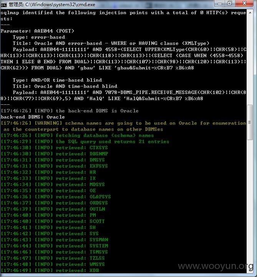Screen dimensions: 257x277
Task: Click the line 'retrieved: TSMSYS'
Action: click(54, 252)
